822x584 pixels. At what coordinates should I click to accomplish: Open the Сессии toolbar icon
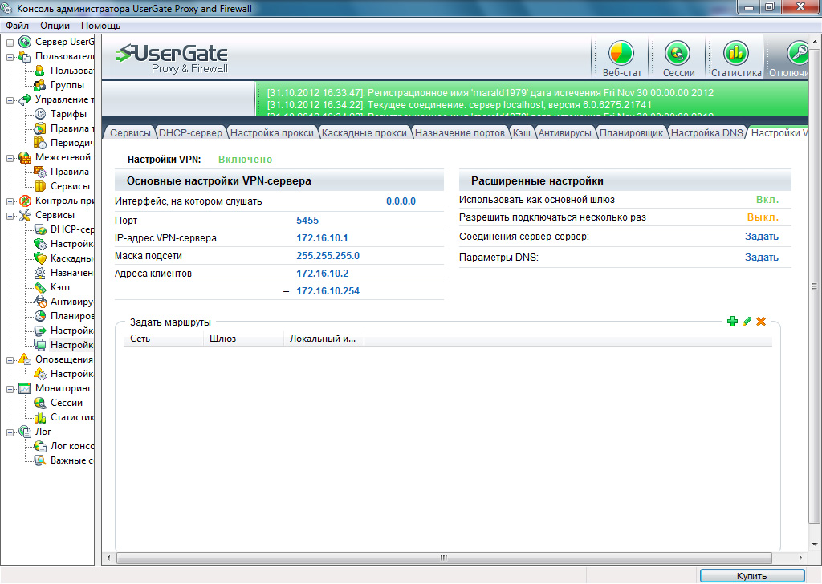tap(678, 53)
